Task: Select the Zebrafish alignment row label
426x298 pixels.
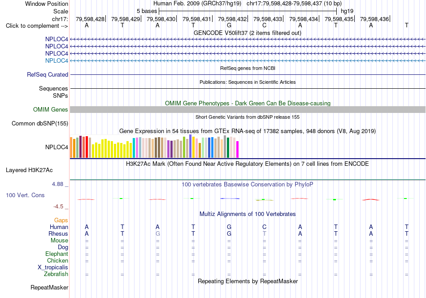Action: pyautogui.click(x=56, y=274)
